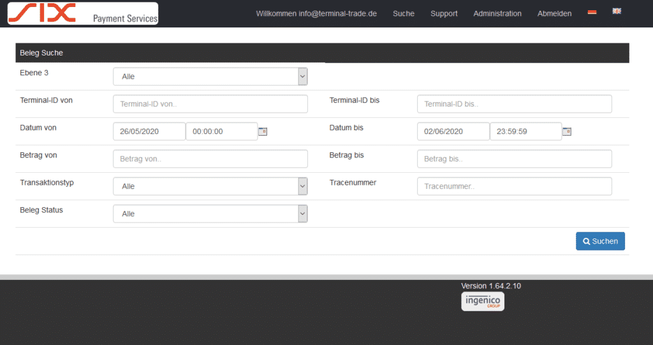Switch language with the English flag
Viewport: 653px width, 345px height.
click(617, 11)
